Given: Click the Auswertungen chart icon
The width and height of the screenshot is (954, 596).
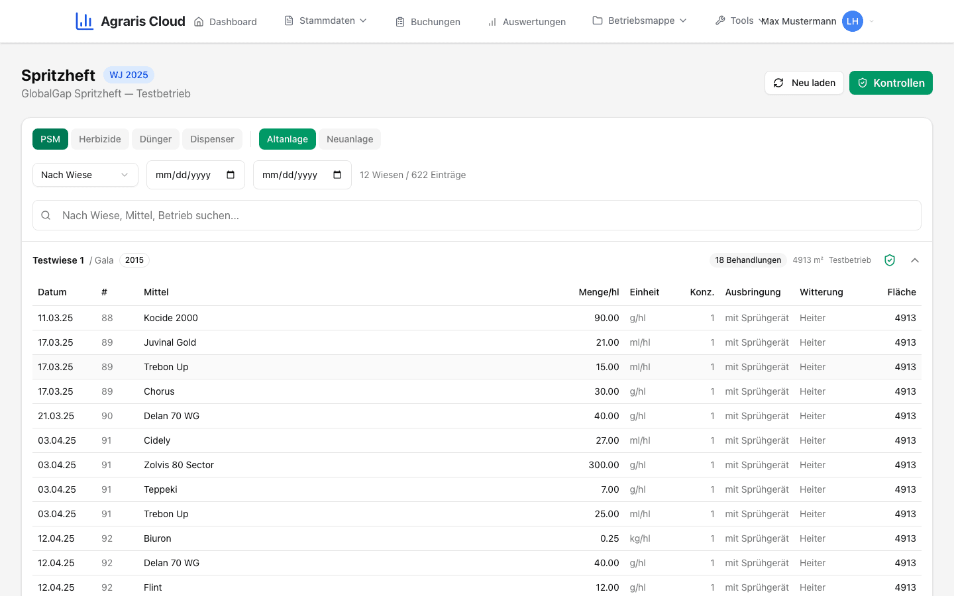Looking at the screenshot, I should pos(492,22).
